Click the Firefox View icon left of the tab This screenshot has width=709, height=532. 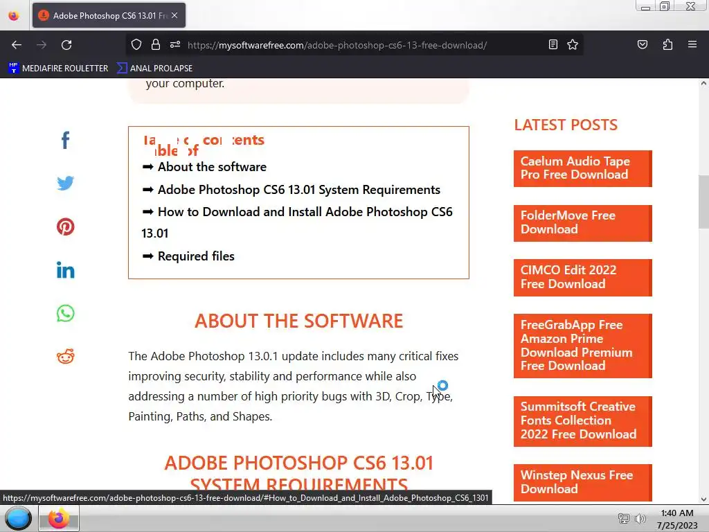[14, 15]
